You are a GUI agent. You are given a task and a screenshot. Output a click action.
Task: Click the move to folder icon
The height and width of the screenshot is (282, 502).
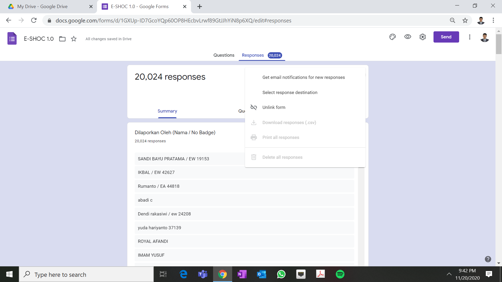[x=62, y=39]
